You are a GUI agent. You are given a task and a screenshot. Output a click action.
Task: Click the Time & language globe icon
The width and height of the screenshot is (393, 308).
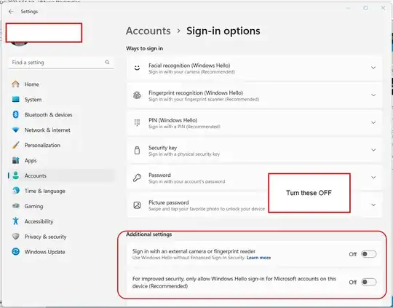click(x=15, y=191)
